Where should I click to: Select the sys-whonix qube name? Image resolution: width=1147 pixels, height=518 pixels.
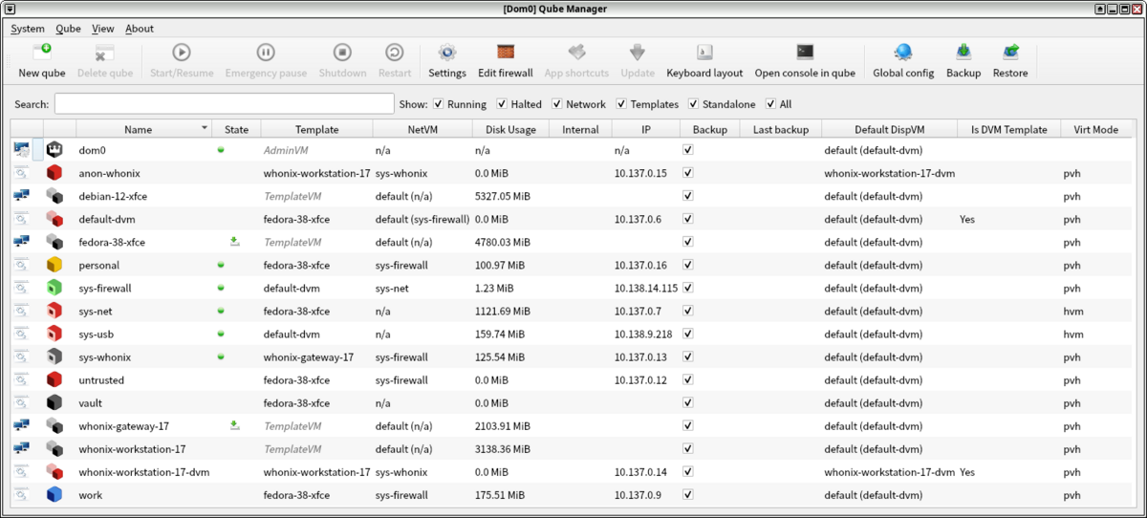click(x=105, y=356)
